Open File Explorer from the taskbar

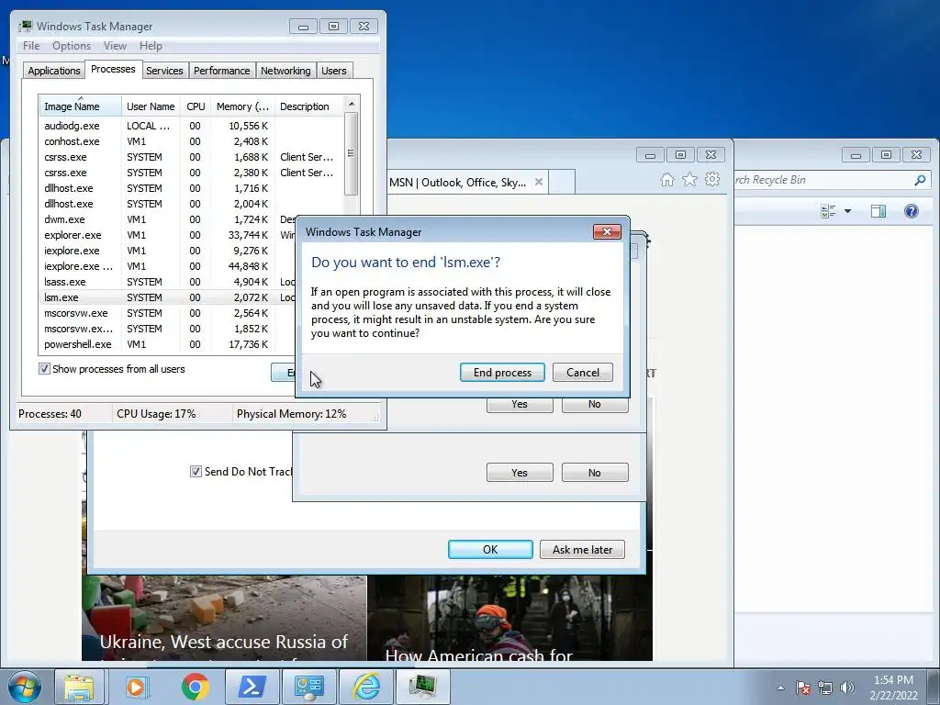point(79,687)
